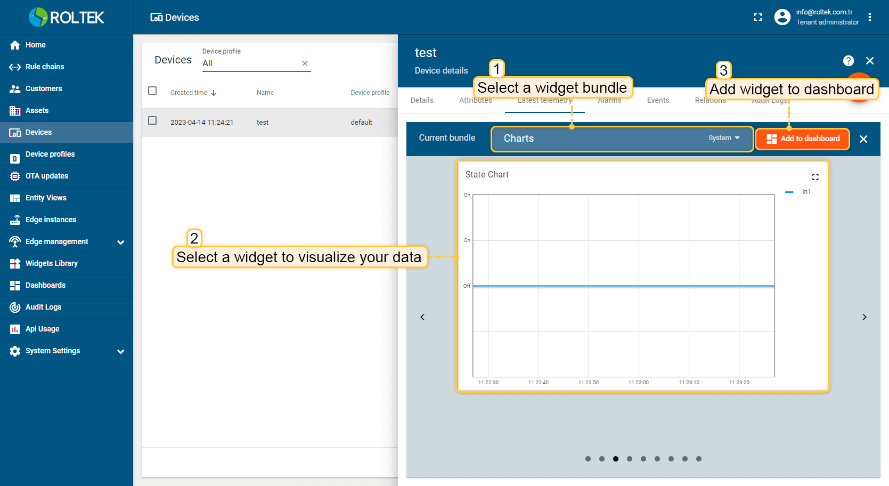This screenshot has height=486, width=889.
Task: Click Add to dashboard button
Action: pos(802,139)
